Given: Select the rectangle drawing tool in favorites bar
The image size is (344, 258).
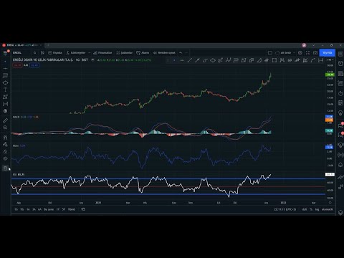Looking at the screenshot, I should pyautogui.click(x=274, y=60).
